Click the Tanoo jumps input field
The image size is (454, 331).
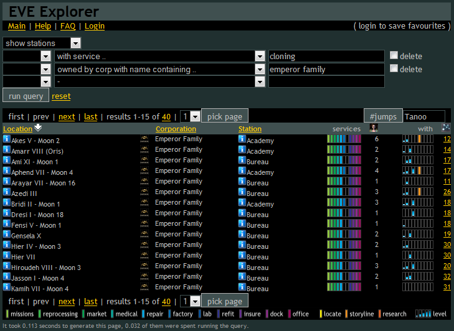tap(423, 116)
